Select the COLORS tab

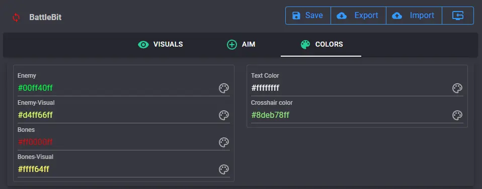pos(321,45)
